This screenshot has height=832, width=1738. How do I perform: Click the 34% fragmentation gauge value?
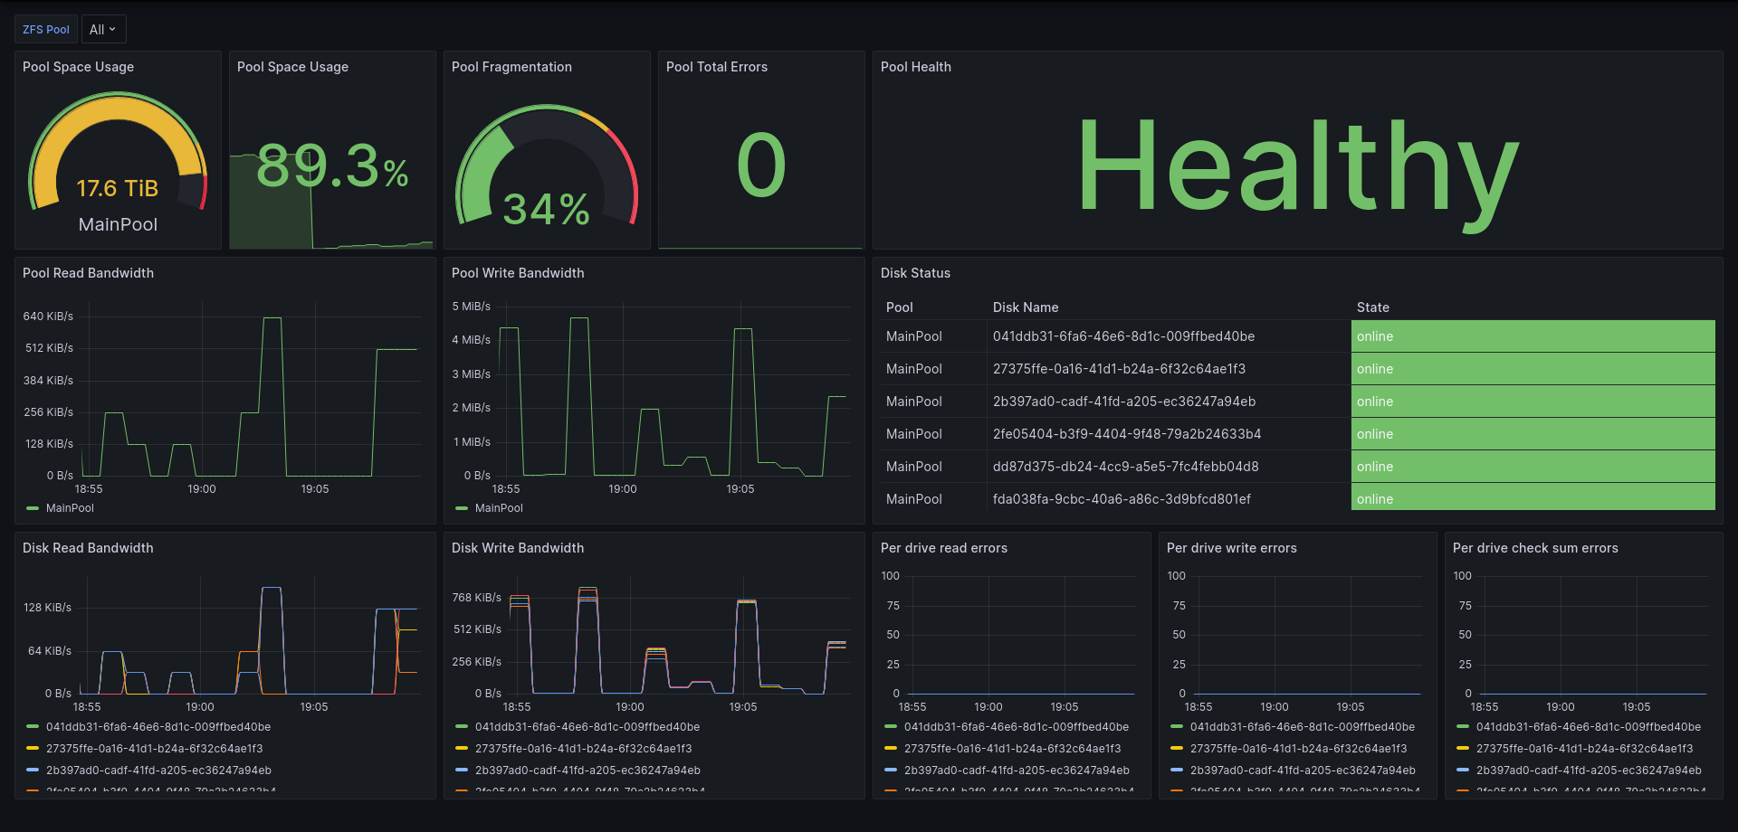[x=547, y=209]
